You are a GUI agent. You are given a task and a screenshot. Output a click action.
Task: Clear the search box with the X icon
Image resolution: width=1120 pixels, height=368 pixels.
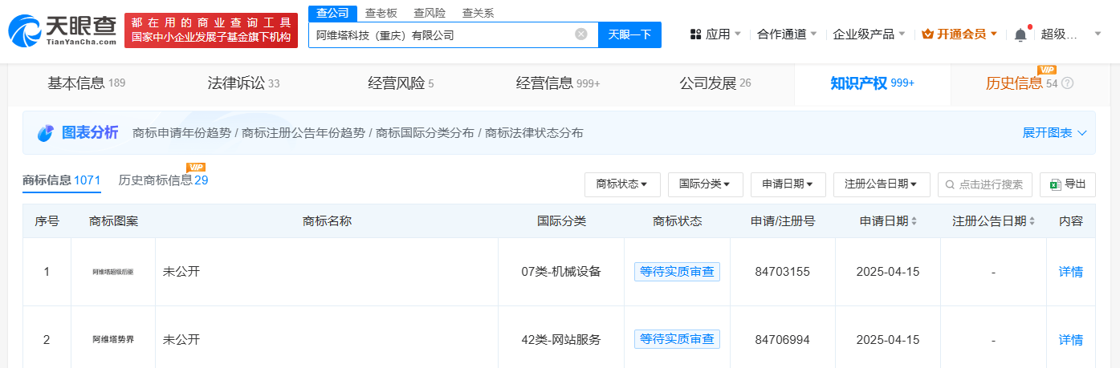[581, 34]
